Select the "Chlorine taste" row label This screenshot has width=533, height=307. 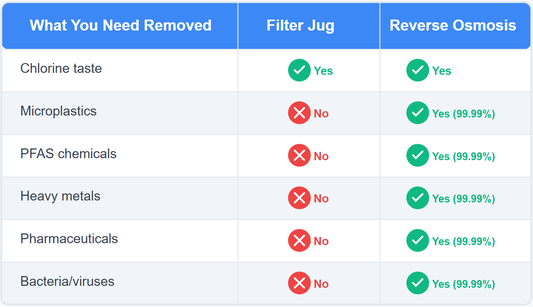(x=61, y=69)
